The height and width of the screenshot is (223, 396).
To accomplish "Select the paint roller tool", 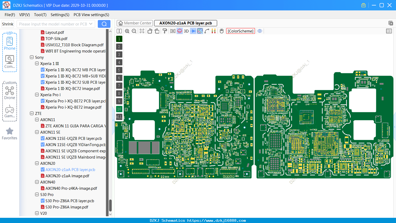I will [x=165, y=31].
